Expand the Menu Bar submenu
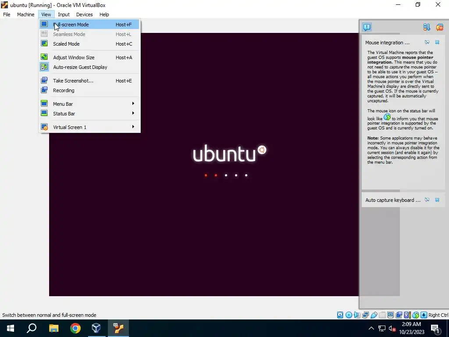 [89, 104]
